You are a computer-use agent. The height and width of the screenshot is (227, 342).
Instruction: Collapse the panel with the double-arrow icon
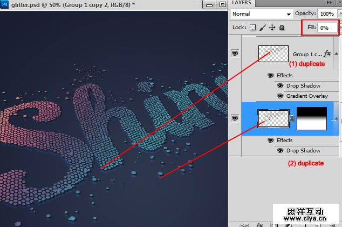pos(329,3)
